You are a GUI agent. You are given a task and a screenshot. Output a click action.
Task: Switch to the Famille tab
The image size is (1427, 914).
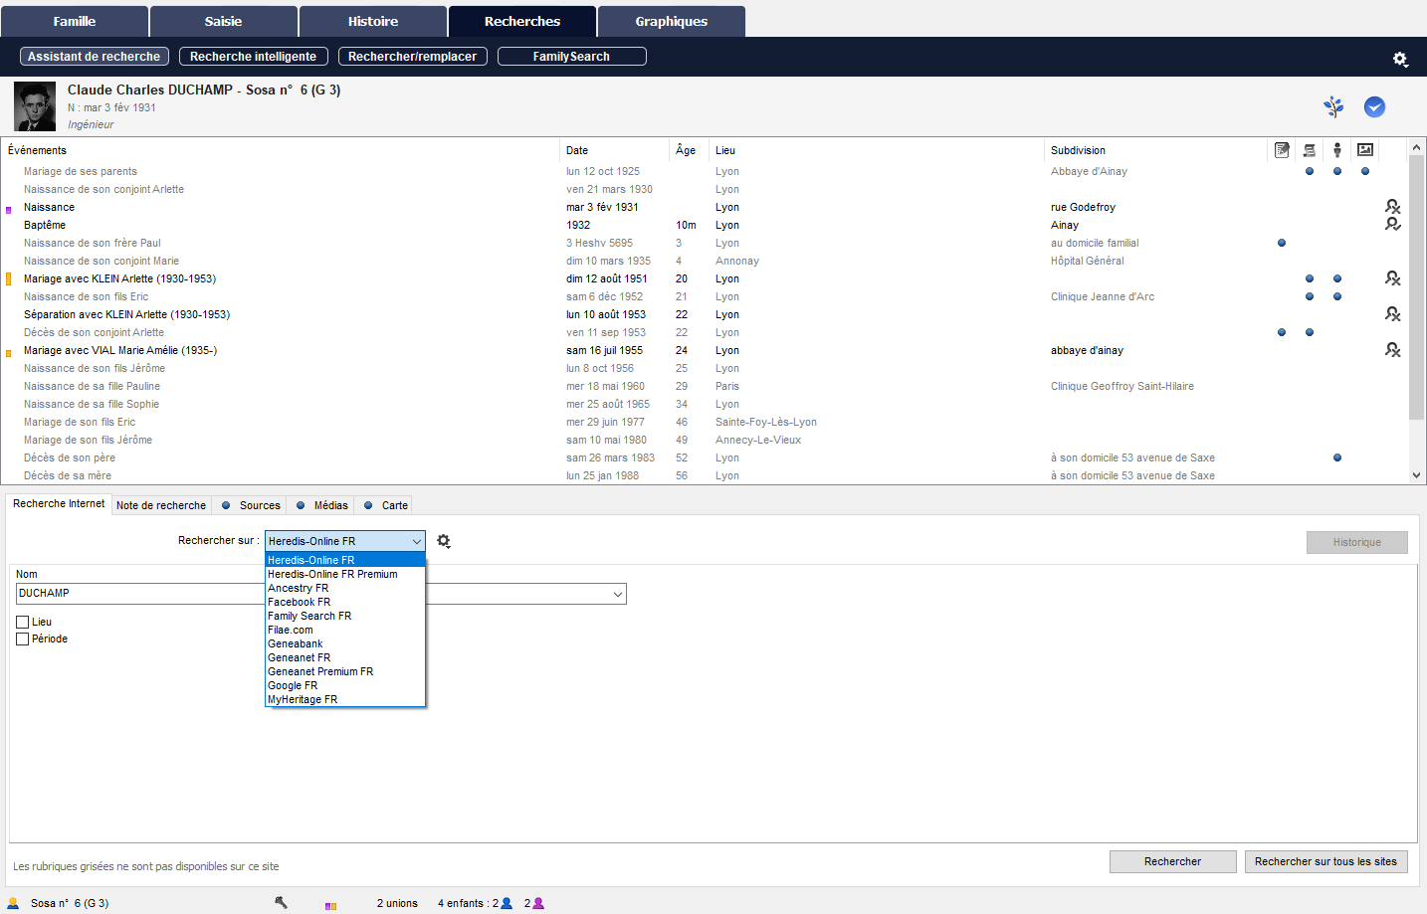75,21
